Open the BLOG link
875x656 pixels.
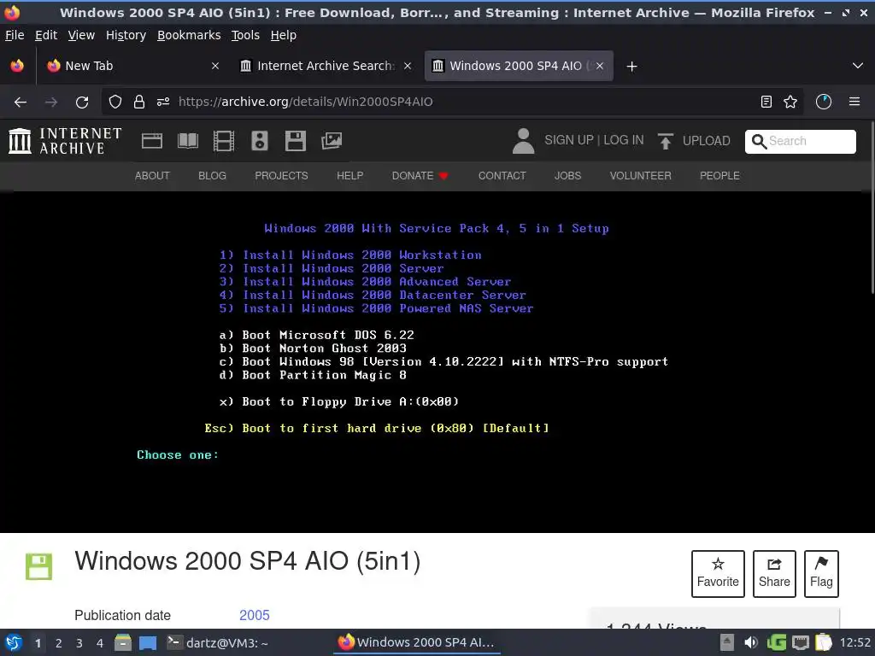(212, 176)
